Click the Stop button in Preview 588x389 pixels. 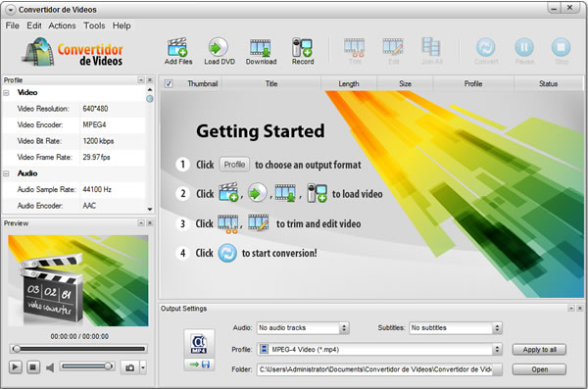33,367
